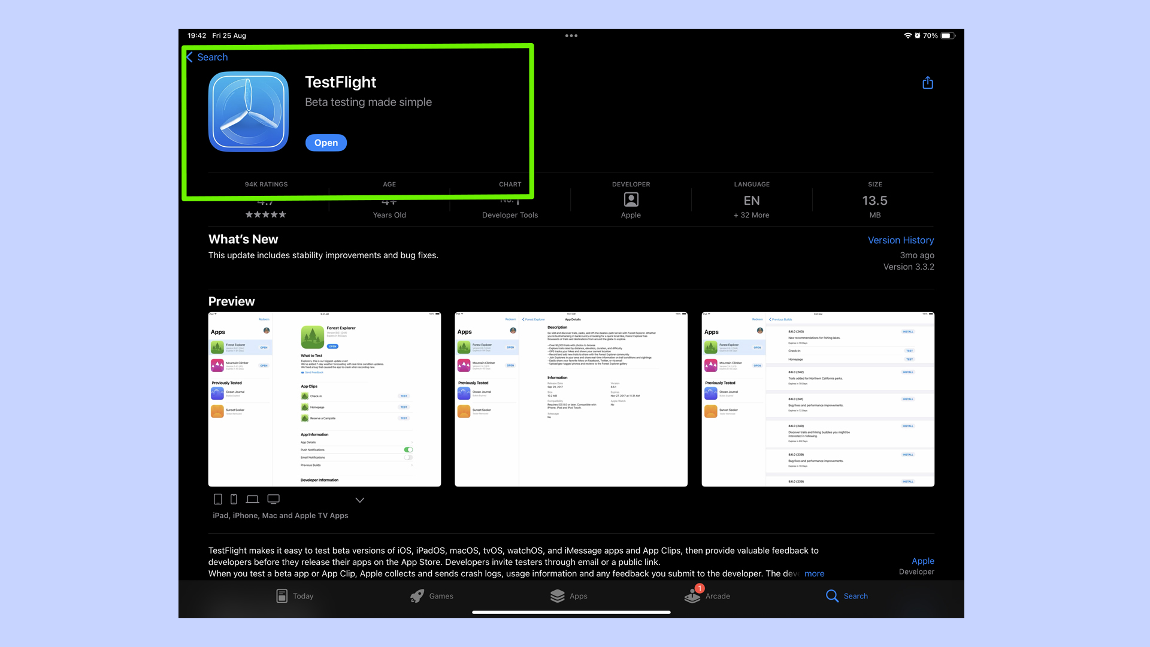
Task: Select the iPhone preview screenshot
Action: pos(235,498)
